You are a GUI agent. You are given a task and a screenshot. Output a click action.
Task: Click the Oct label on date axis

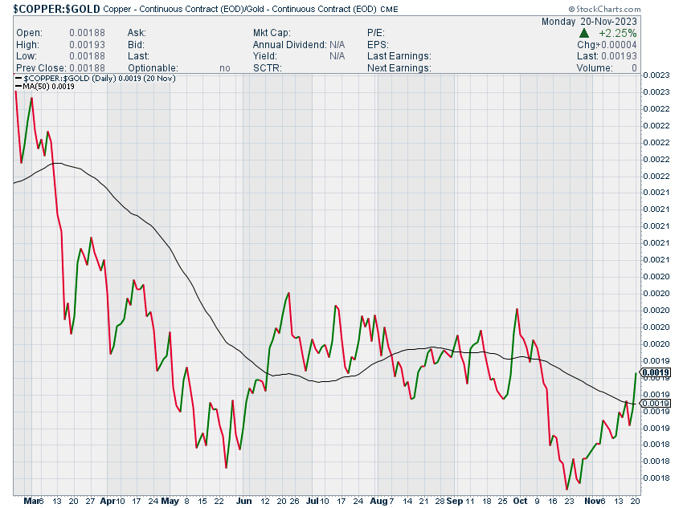pyautogui.click(x=520, y=501)
